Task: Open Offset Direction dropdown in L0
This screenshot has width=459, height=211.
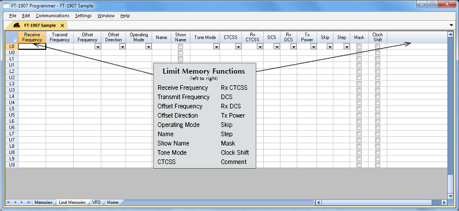Action: 123,46
